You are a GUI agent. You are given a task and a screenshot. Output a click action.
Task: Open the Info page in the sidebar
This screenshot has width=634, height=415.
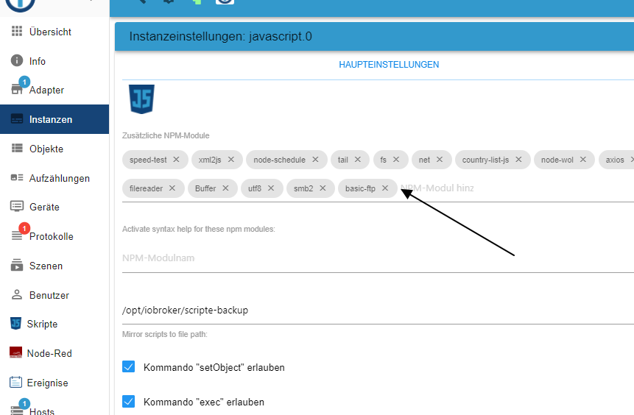coord(54,61)
